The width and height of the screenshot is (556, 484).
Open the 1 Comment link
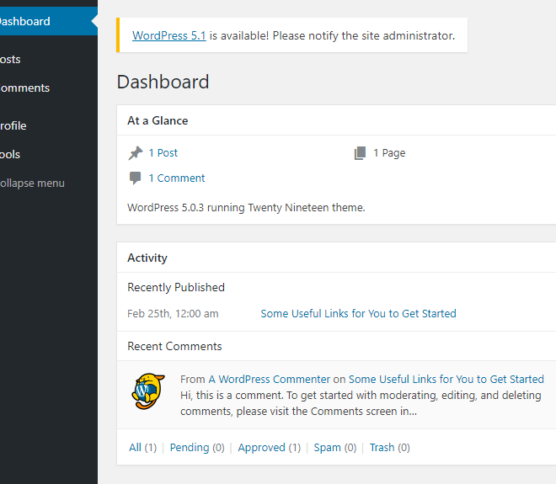click(177, 178)
